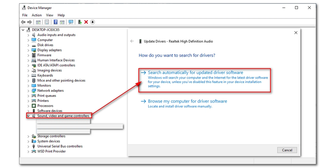Click the IDE ATA/ATAPI controllers icon

click(x=34, y=65)
